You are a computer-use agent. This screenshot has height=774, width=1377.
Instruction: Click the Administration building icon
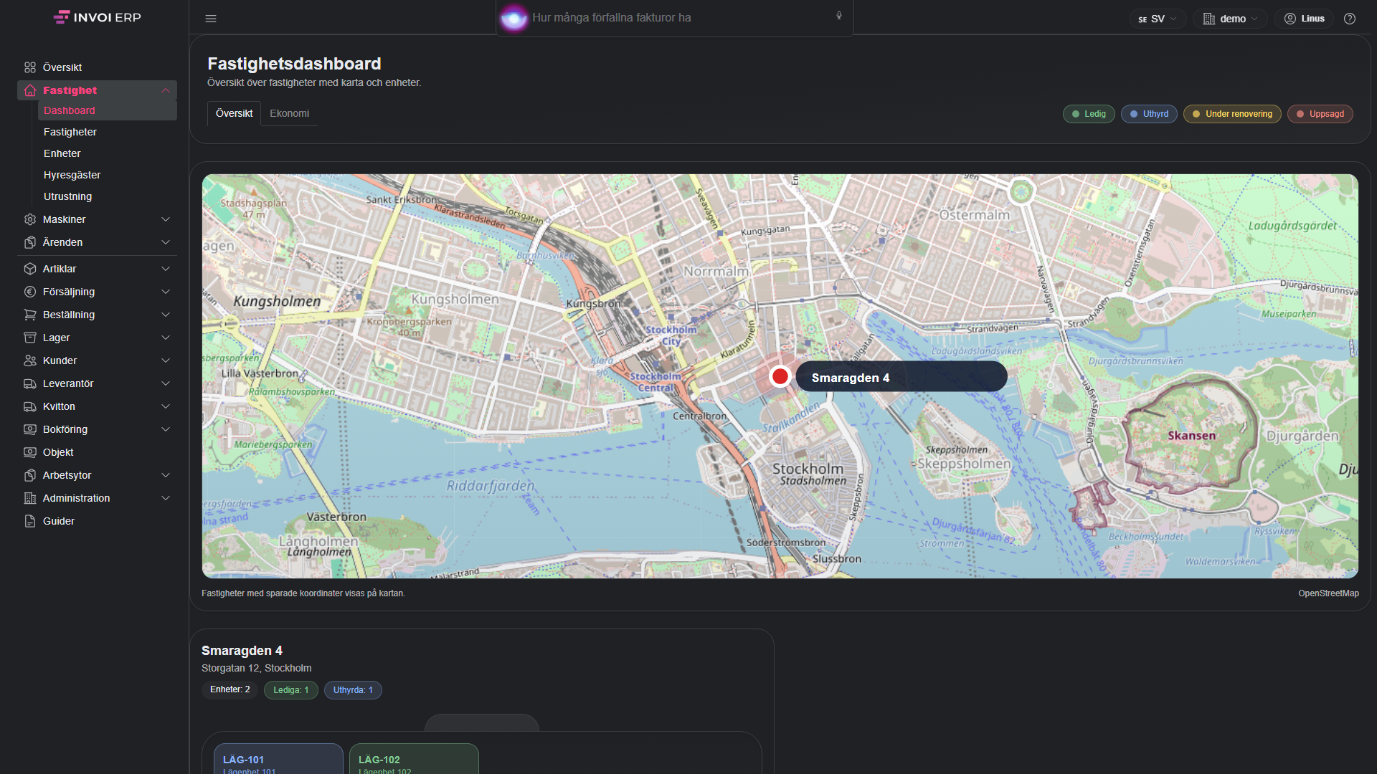(30, 498)
